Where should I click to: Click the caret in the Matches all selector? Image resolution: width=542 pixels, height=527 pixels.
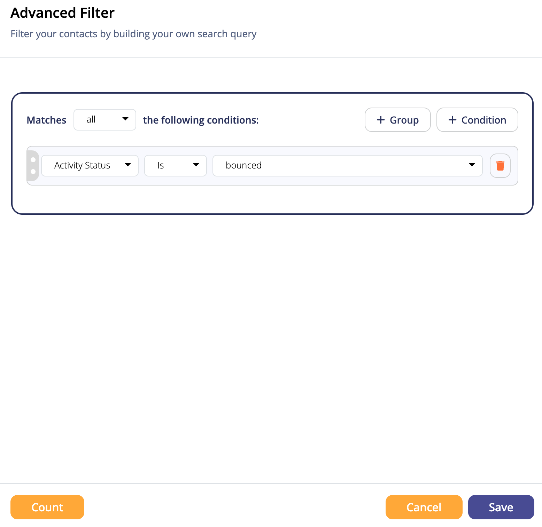coord(125,119)
